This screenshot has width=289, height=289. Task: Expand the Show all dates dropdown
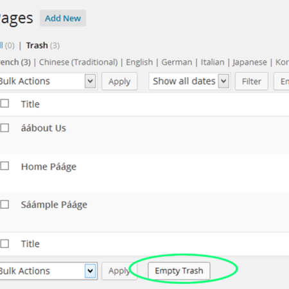(x=189, y=81)
